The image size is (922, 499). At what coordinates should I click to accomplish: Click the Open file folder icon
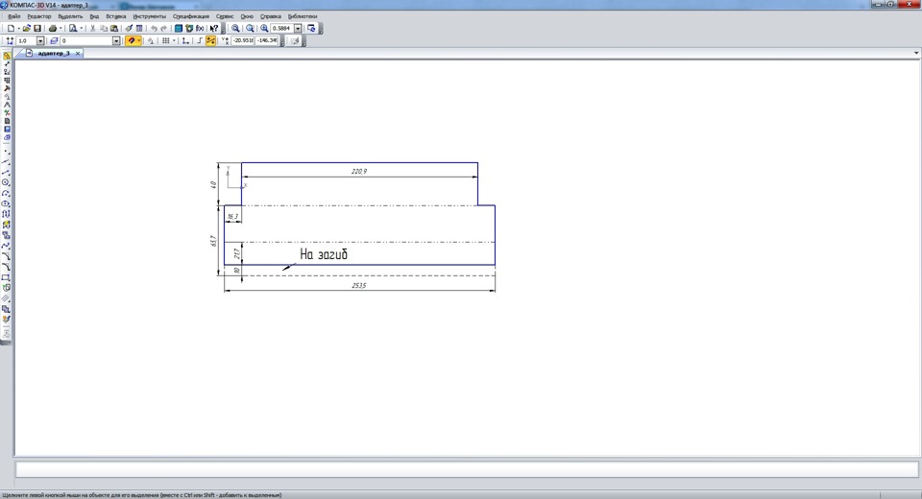[x=27, y=28]
